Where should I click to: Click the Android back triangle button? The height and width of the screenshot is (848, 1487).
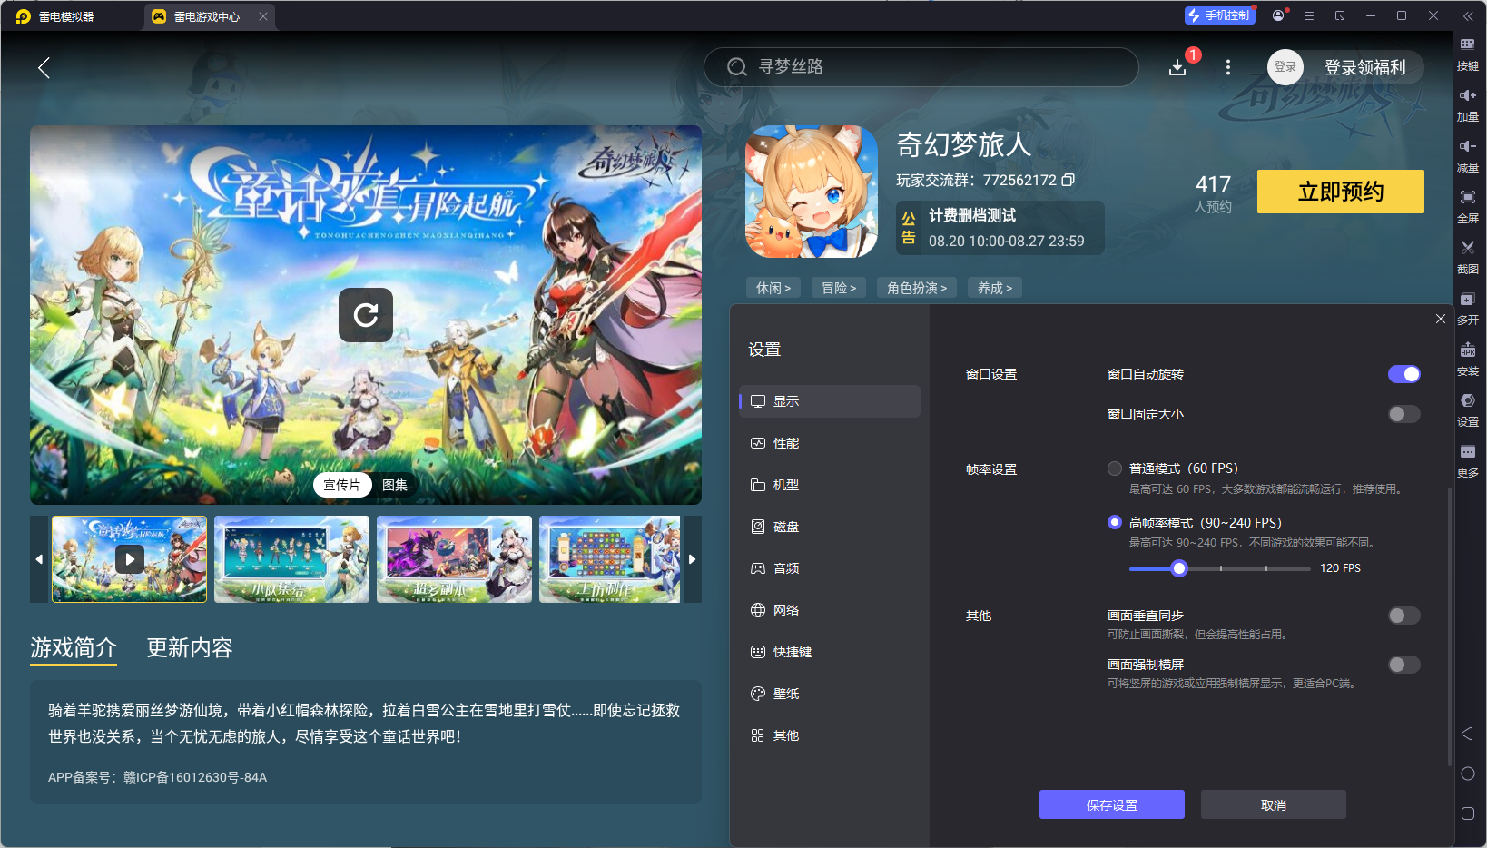[x=1467, y=734]
